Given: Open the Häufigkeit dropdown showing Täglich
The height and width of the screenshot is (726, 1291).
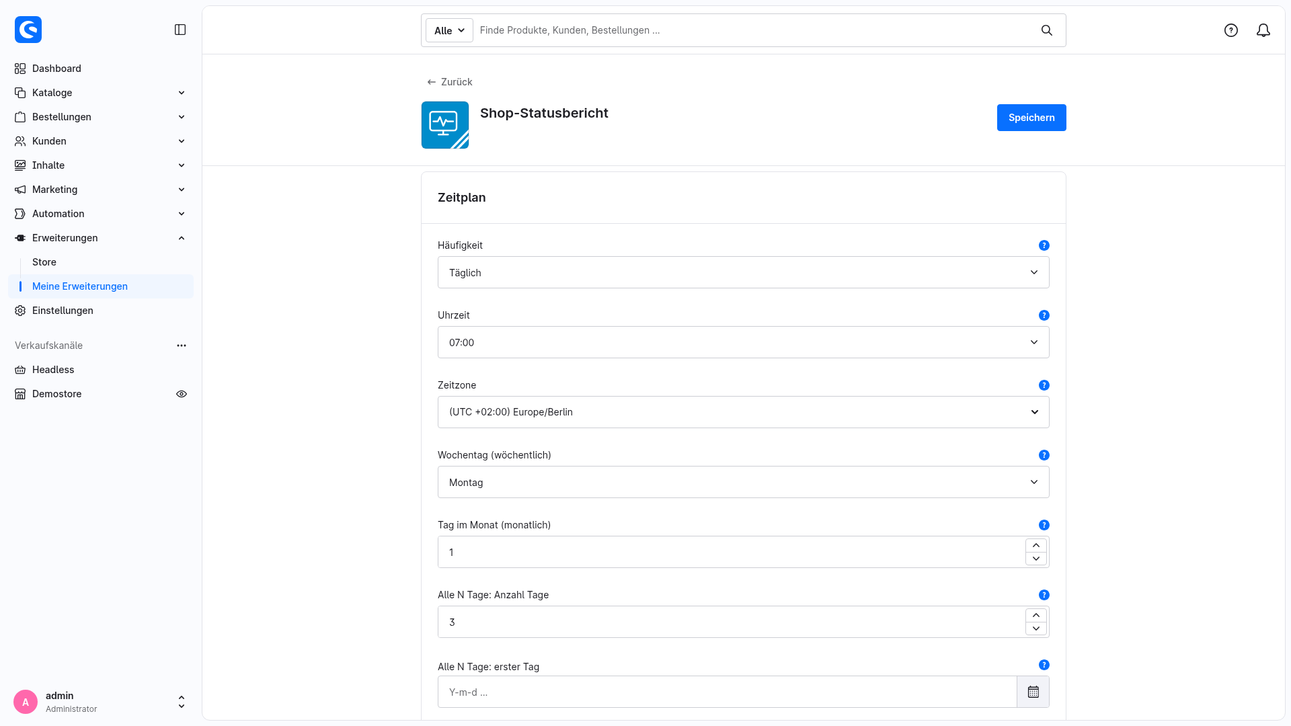Looking at the screenshot, I should click(x=744, y=272).
